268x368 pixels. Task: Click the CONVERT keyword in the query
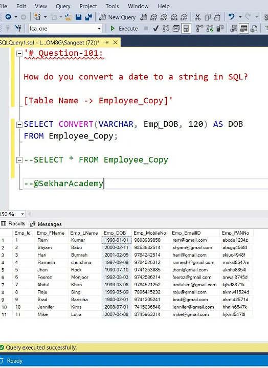tap(76, 124)
